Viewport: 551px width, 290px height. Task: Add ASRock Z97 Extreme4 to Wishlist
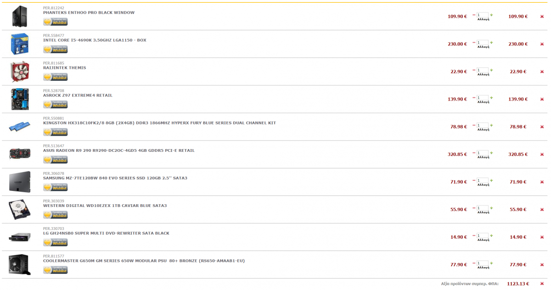(55, 104)
